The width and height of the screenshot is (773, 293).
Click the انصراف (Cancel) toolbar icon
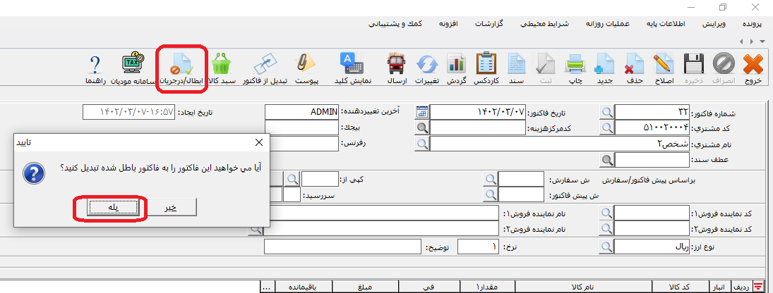click(x=724, y=68)
